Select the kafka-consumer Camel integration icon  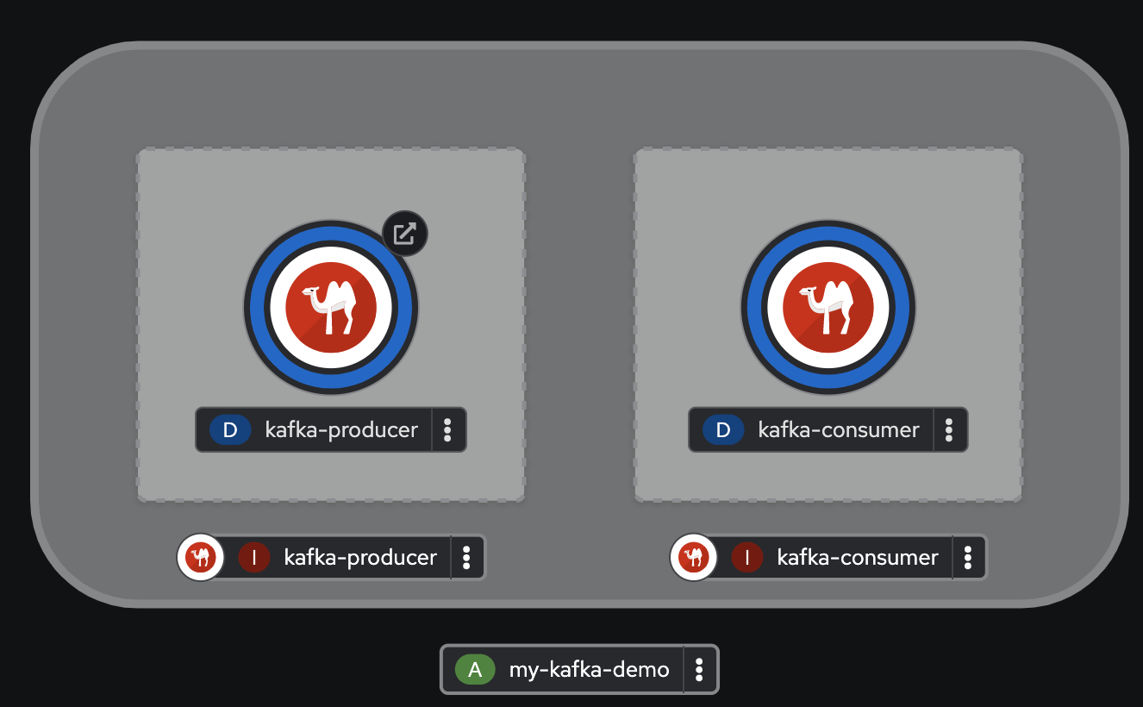[828, 308]
